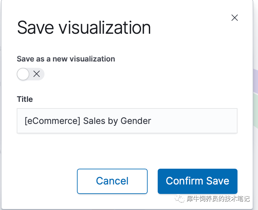Close the Save visualization dialog
The image size is (258, 210).
234,18
